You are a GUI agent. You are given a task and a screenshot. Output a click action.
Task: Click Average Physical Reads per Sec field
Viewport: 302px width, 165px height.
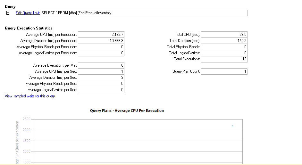coord(101,84)
